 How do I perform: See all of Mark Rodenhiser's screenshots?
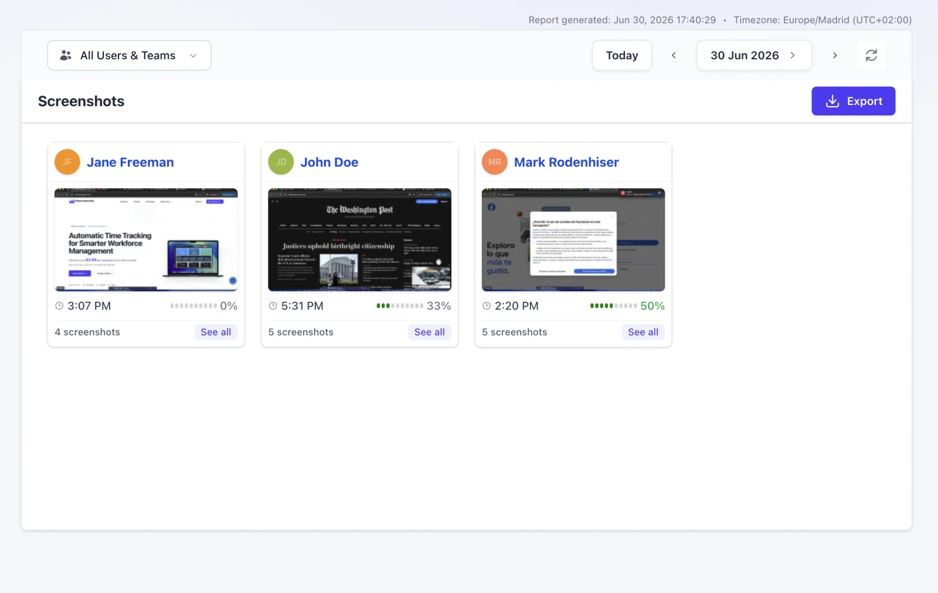pyautogui.click(x=643, y=332)
